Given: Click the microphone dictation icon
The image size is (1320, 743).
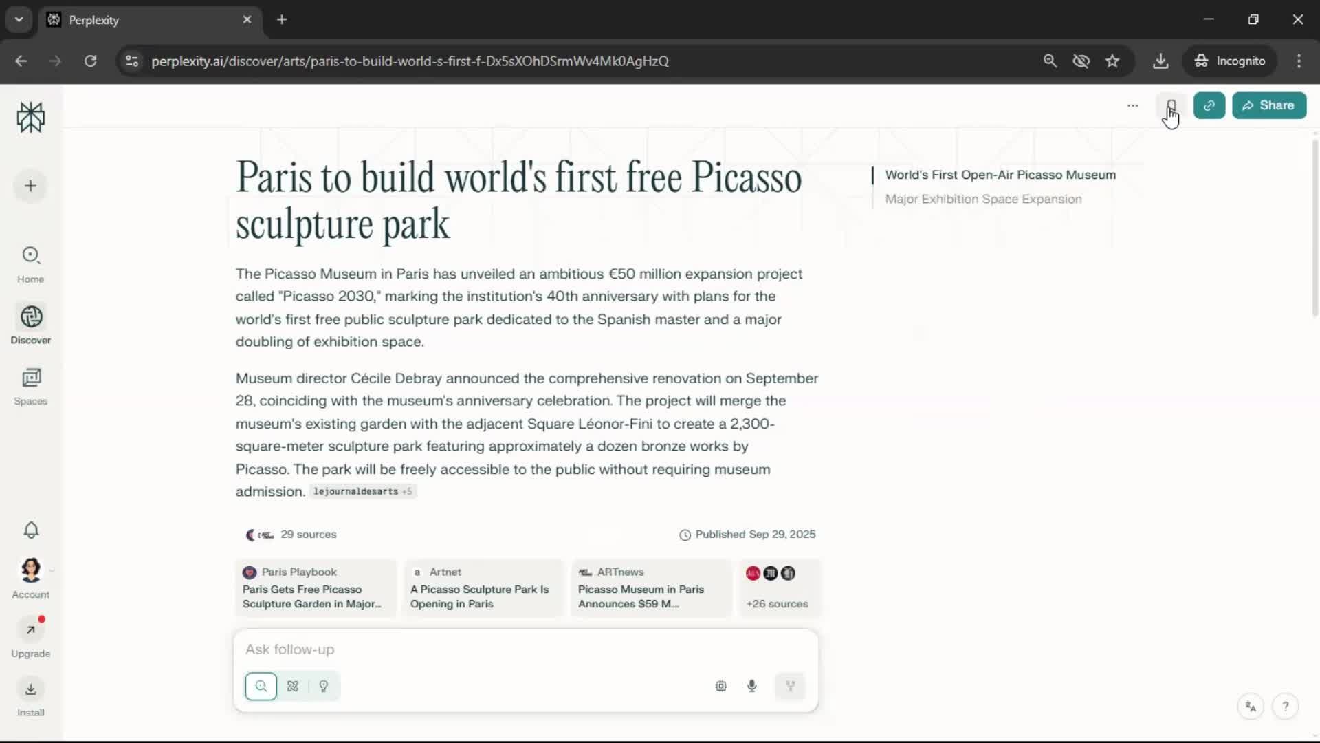Looking at the screenshot, I should 752,686.
